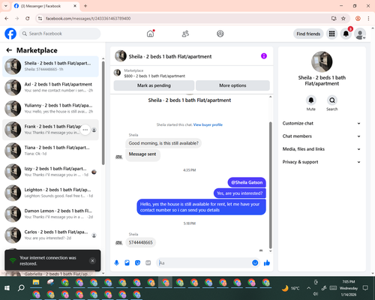Attach a file using image icon

tap(127, 262)
